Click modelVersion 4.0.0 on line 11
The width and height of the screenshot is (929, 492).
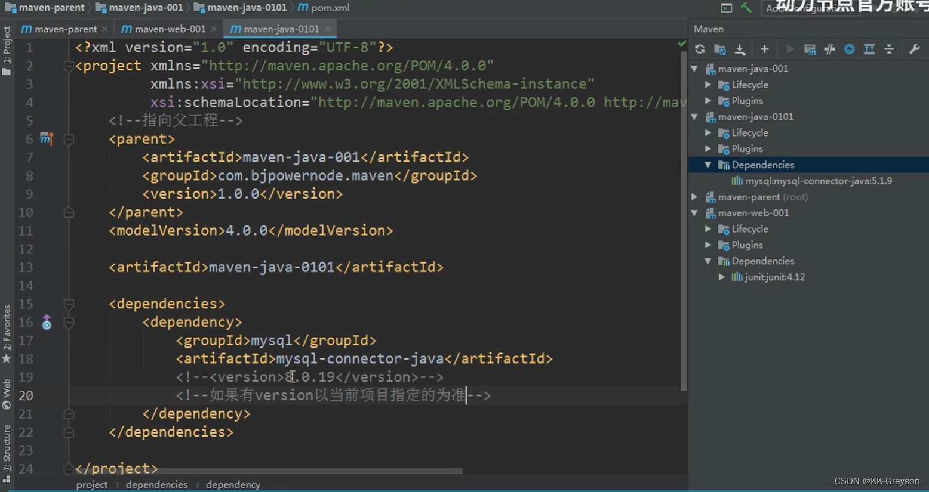tap(251, 231)
